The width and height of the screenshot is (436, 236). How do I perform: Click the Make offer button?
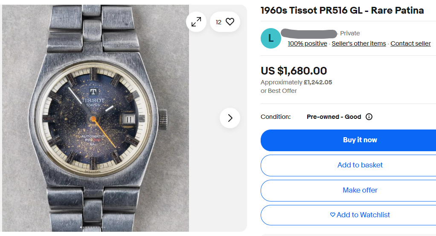360,190
